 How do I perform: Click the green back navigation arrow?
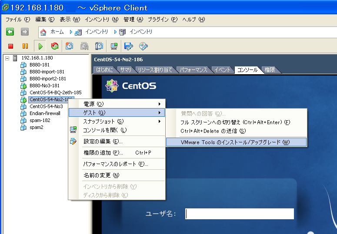click(x=10, y=32)
